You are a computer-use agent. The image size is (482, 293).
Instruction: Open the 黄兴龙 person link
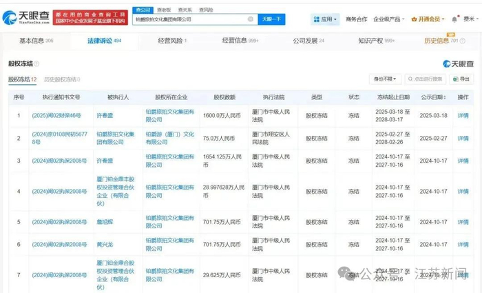point(105,244)
